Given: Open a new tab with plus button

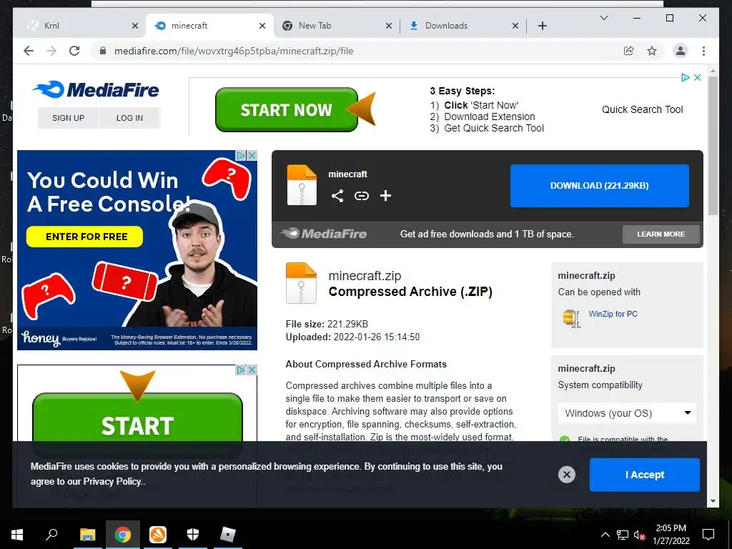Looking at the screenshot, I should point(543,26).
